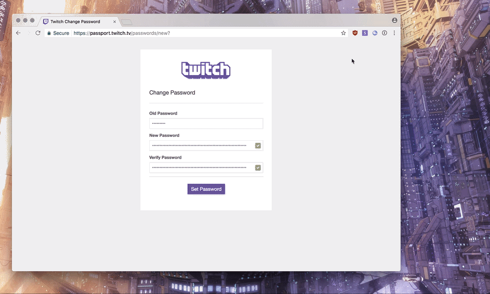The image size is (490, 294).
Task: Click the New Password label
Action: 164,135
